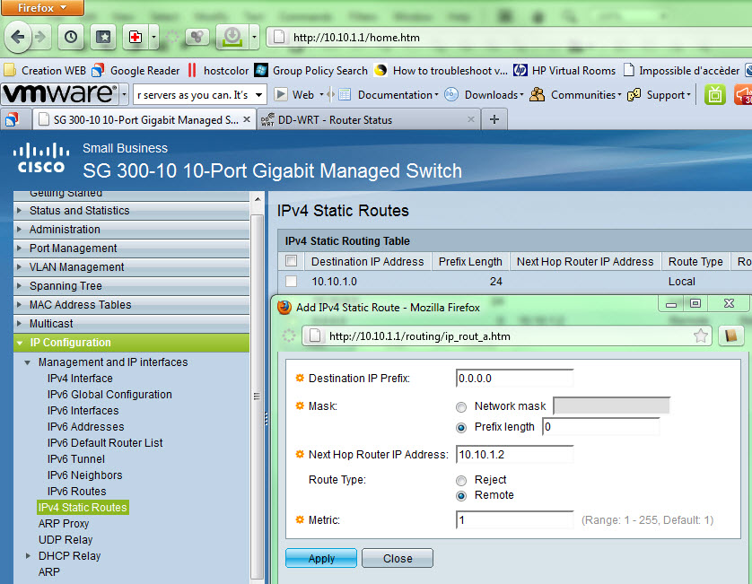Toggle select-all checkbox in routing table header
Viewport: 752px width, 584px height.
(x=291, y=261)
